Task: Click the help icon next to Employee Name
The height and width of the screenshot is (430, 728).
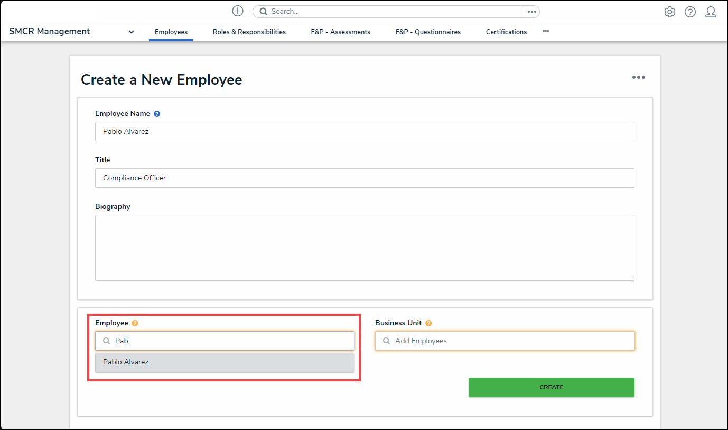Action: 157,113
